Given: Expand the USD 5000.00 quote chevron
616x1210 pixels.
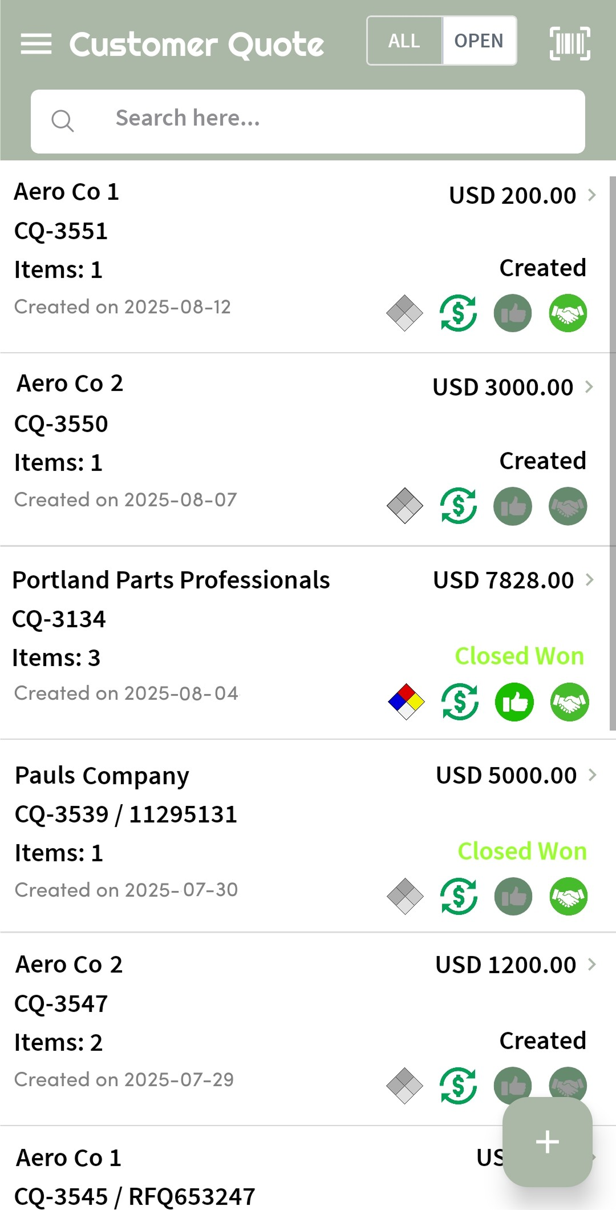Looking at the screenshot, I should pyautogui.click(x=592, y=775).
